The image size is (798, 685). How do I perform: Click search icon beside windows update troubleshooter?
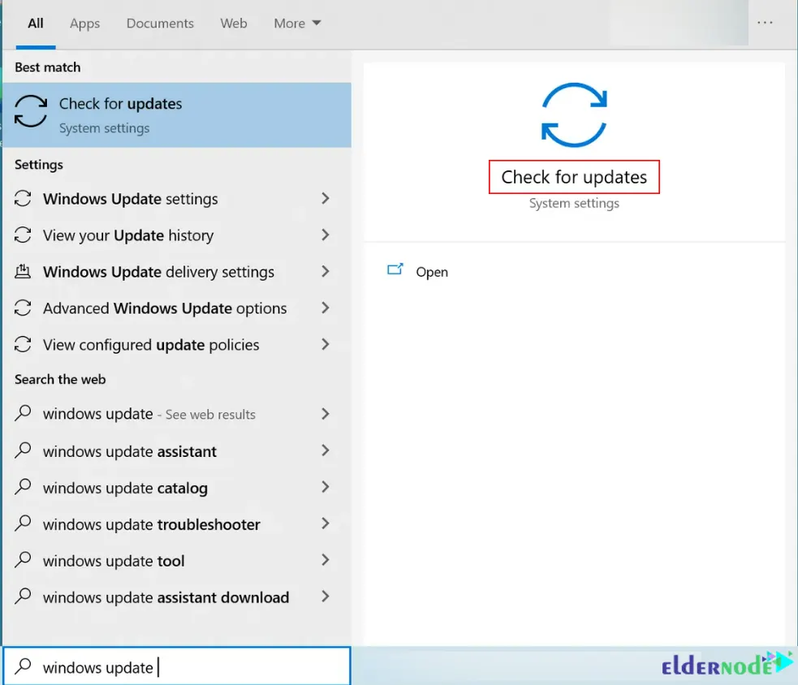[23, 523]
